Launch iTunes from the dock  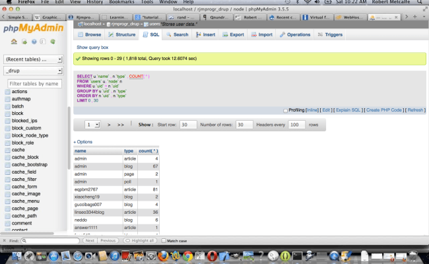114,256
